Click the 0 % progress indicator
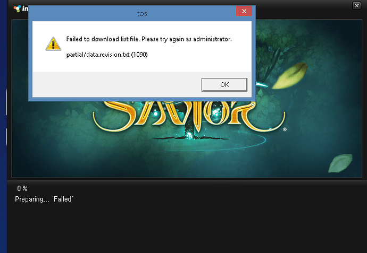 (22, 188)
